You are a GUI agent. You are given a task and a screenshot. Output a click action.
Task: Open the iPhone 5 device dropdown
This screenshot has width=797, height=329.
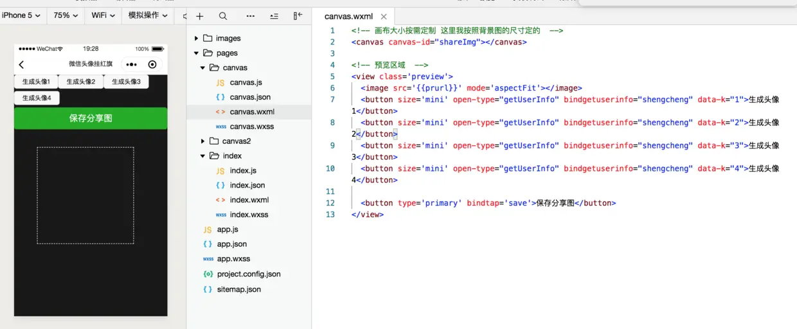pyautogui.click(x=21, y=15)
